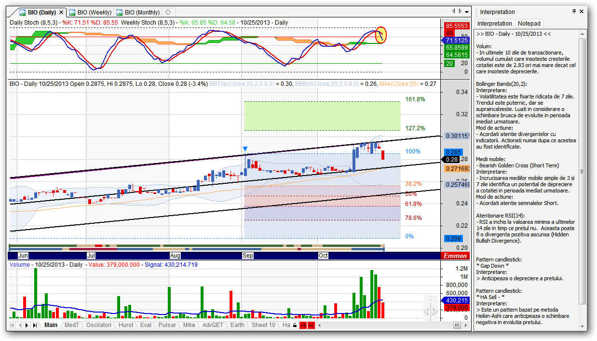Open the Mike sheet tab
The width and height of the screenshot is (597, 341).
click(189, 325)
